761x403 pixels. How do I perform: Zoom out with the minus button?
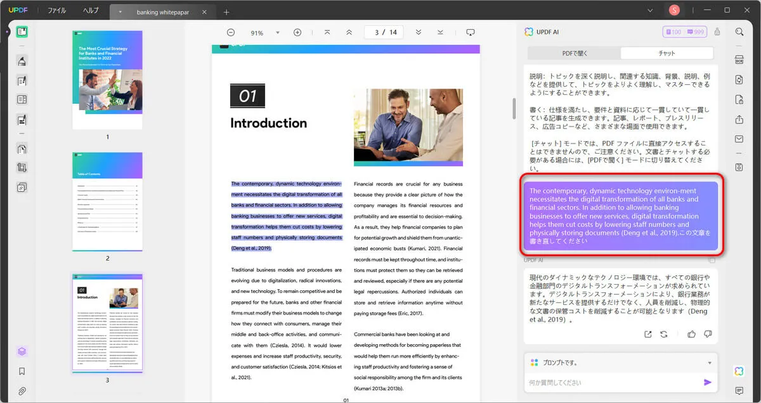231,32
